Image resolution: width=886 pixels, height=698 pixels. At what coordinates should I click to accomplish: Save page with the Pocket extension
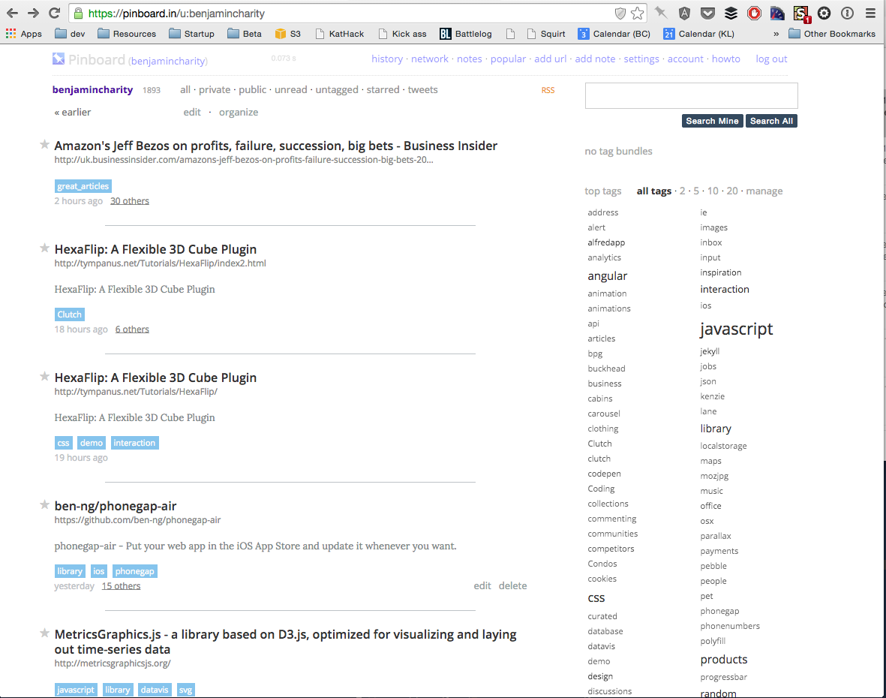click(707, 13)
